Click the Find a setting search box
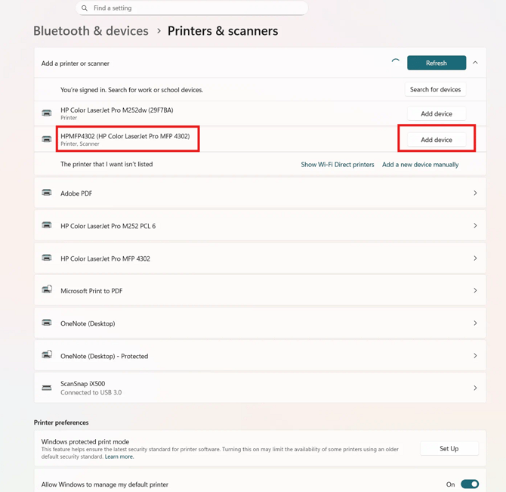 coord(196,8)
